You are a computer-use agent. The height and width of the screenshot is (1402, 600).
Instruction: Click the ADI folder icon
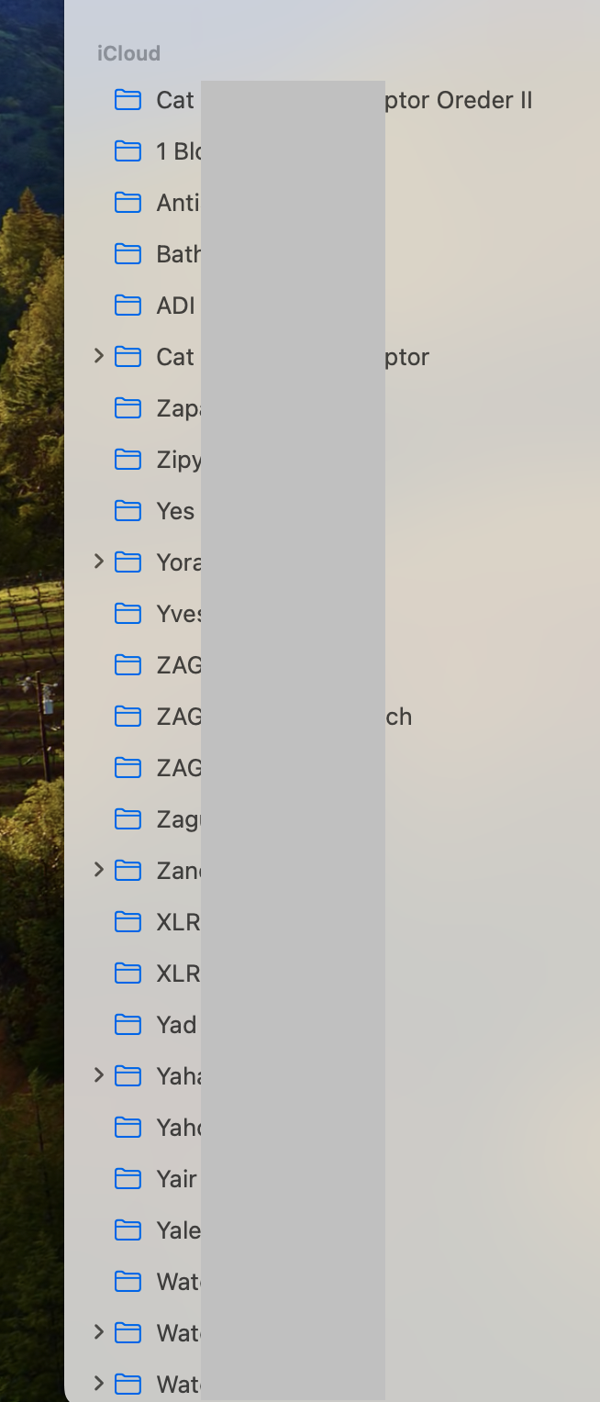coord(127,306)
